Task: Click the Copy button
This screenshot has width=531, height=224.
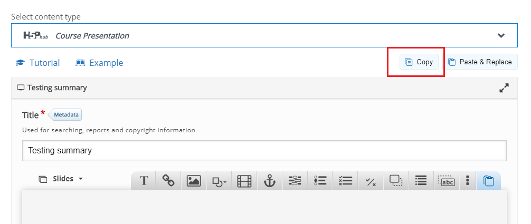Action: tap(419, 62)
